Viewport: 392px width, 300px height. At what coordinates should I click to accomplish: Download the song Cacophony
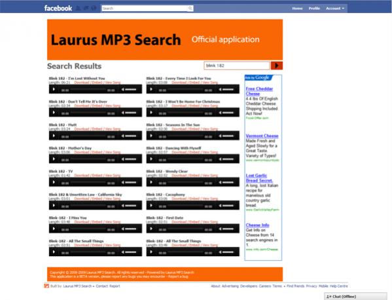[x=179, y=198]
